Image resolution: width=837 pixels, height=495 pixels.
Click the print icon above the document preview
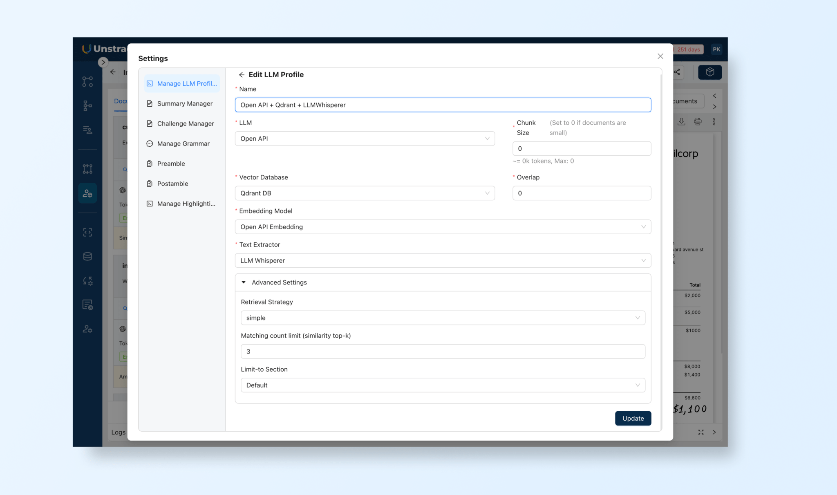698,121
